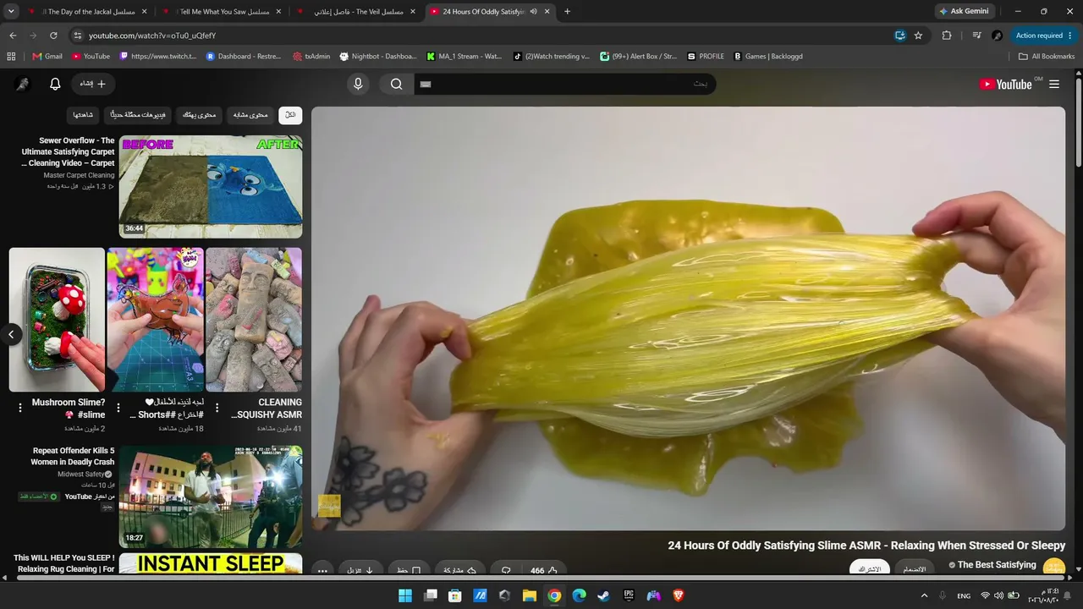Open YouTube notifications bell

click(55, 84)
